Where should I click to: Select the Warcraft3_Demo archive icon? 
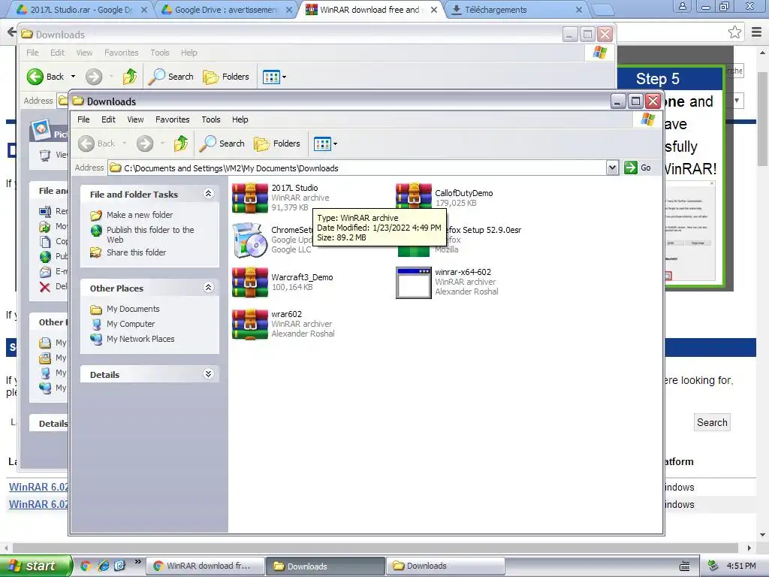(250, 282)
